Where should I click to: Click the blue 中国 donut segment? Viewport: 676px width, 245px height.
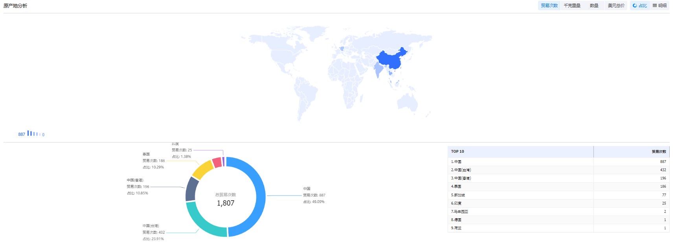(x=261, y=196)
